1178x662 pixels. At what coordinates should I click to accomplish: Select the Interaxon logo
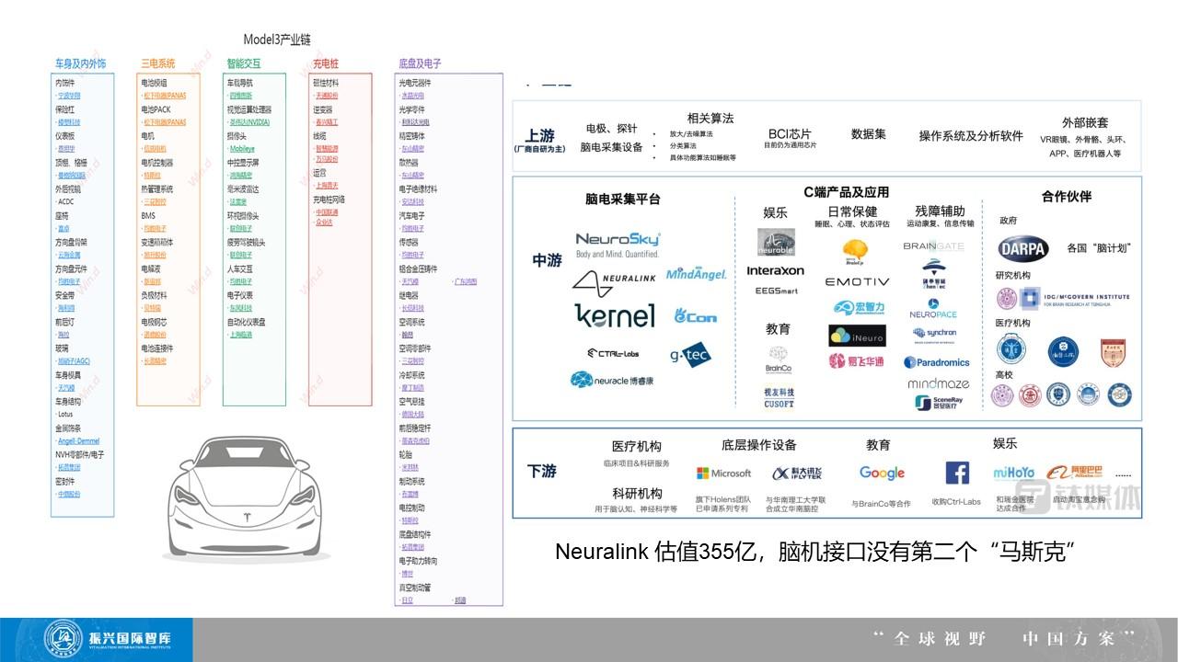(x=775, y=271)
